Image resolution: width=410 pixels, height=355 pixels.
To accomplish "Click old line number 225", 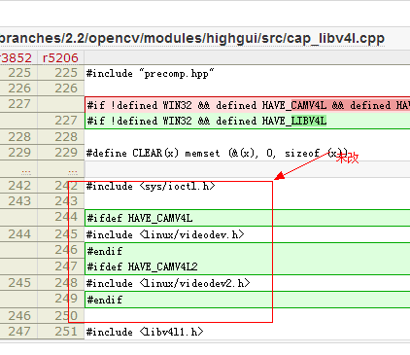I will tap(19, 73).
